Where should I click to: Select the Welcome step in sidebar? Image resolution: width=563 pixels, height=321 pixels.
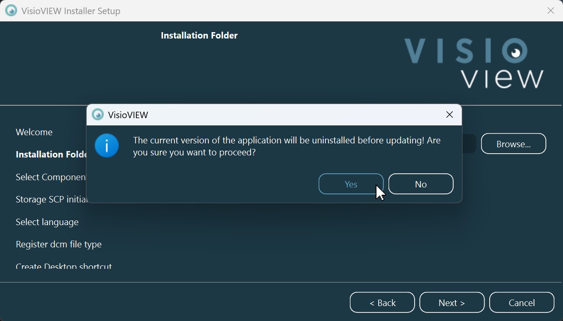click(34, 132)
